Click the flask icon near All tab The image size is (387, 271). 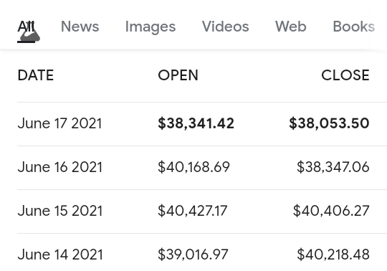click(x=30, y=34)
